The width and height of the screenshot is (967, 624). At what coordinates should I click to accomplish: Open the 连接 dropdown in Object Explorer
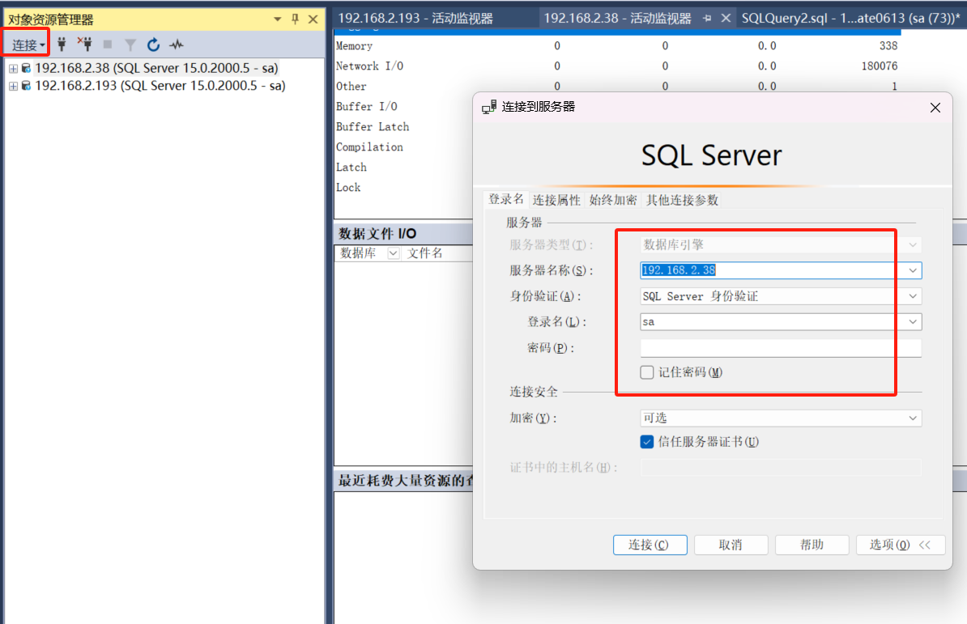point(28,45)
